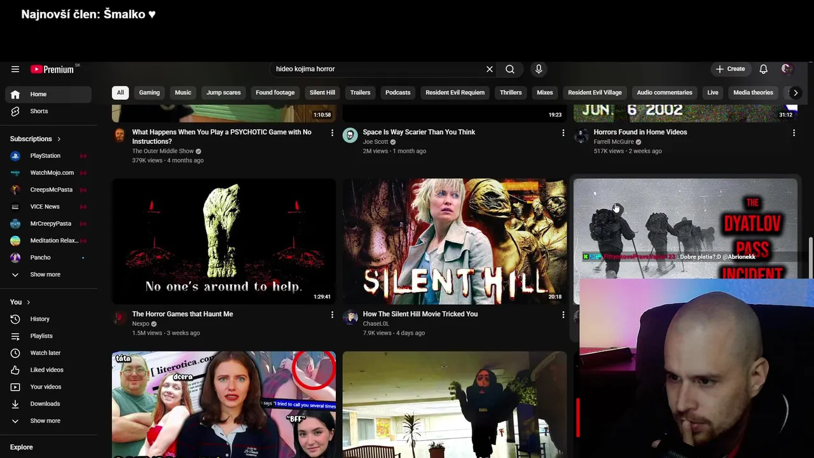
Task: Open the account avatar menu
Action: 787,69
